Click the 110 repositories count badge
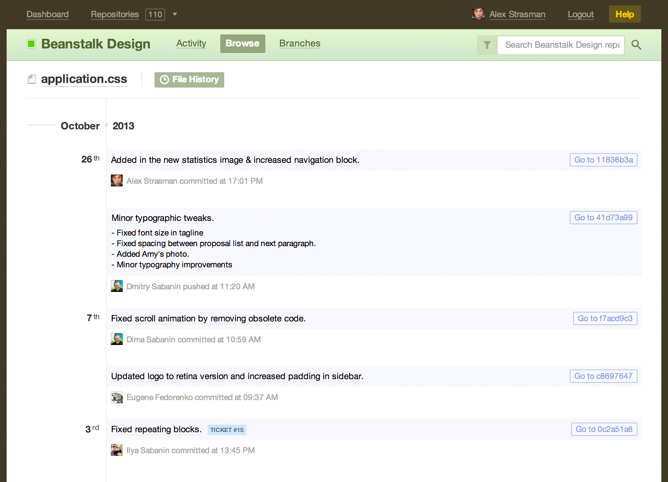The height and width of the screenshot is (482, 668). click(x=155, y=14)
